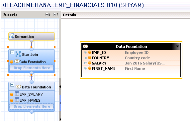Click join circles icon in Star Join's Data Foundation row
Viewport: 190px width, 121px height.
click(17, 61)
